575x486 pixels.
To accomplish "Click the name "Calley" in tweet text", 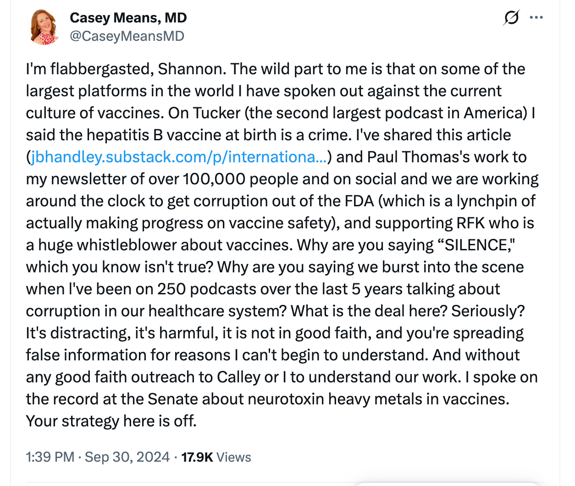I will click(x=238, y=377).
